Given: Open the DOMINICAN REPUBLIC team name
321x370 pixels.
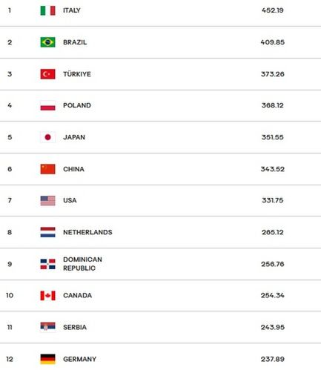Looking at the screenshot, I should tap(82, 264).
